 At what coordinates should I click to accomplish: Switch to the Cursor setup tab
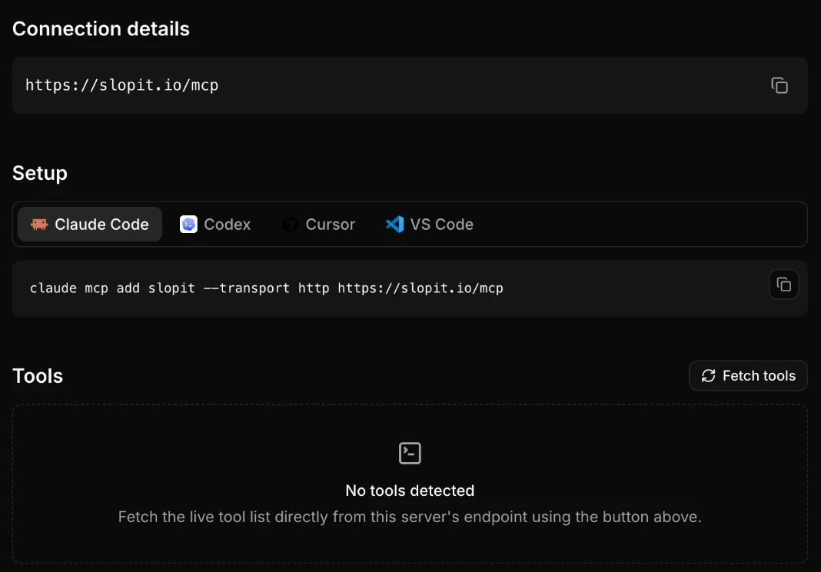pos(319,224)
